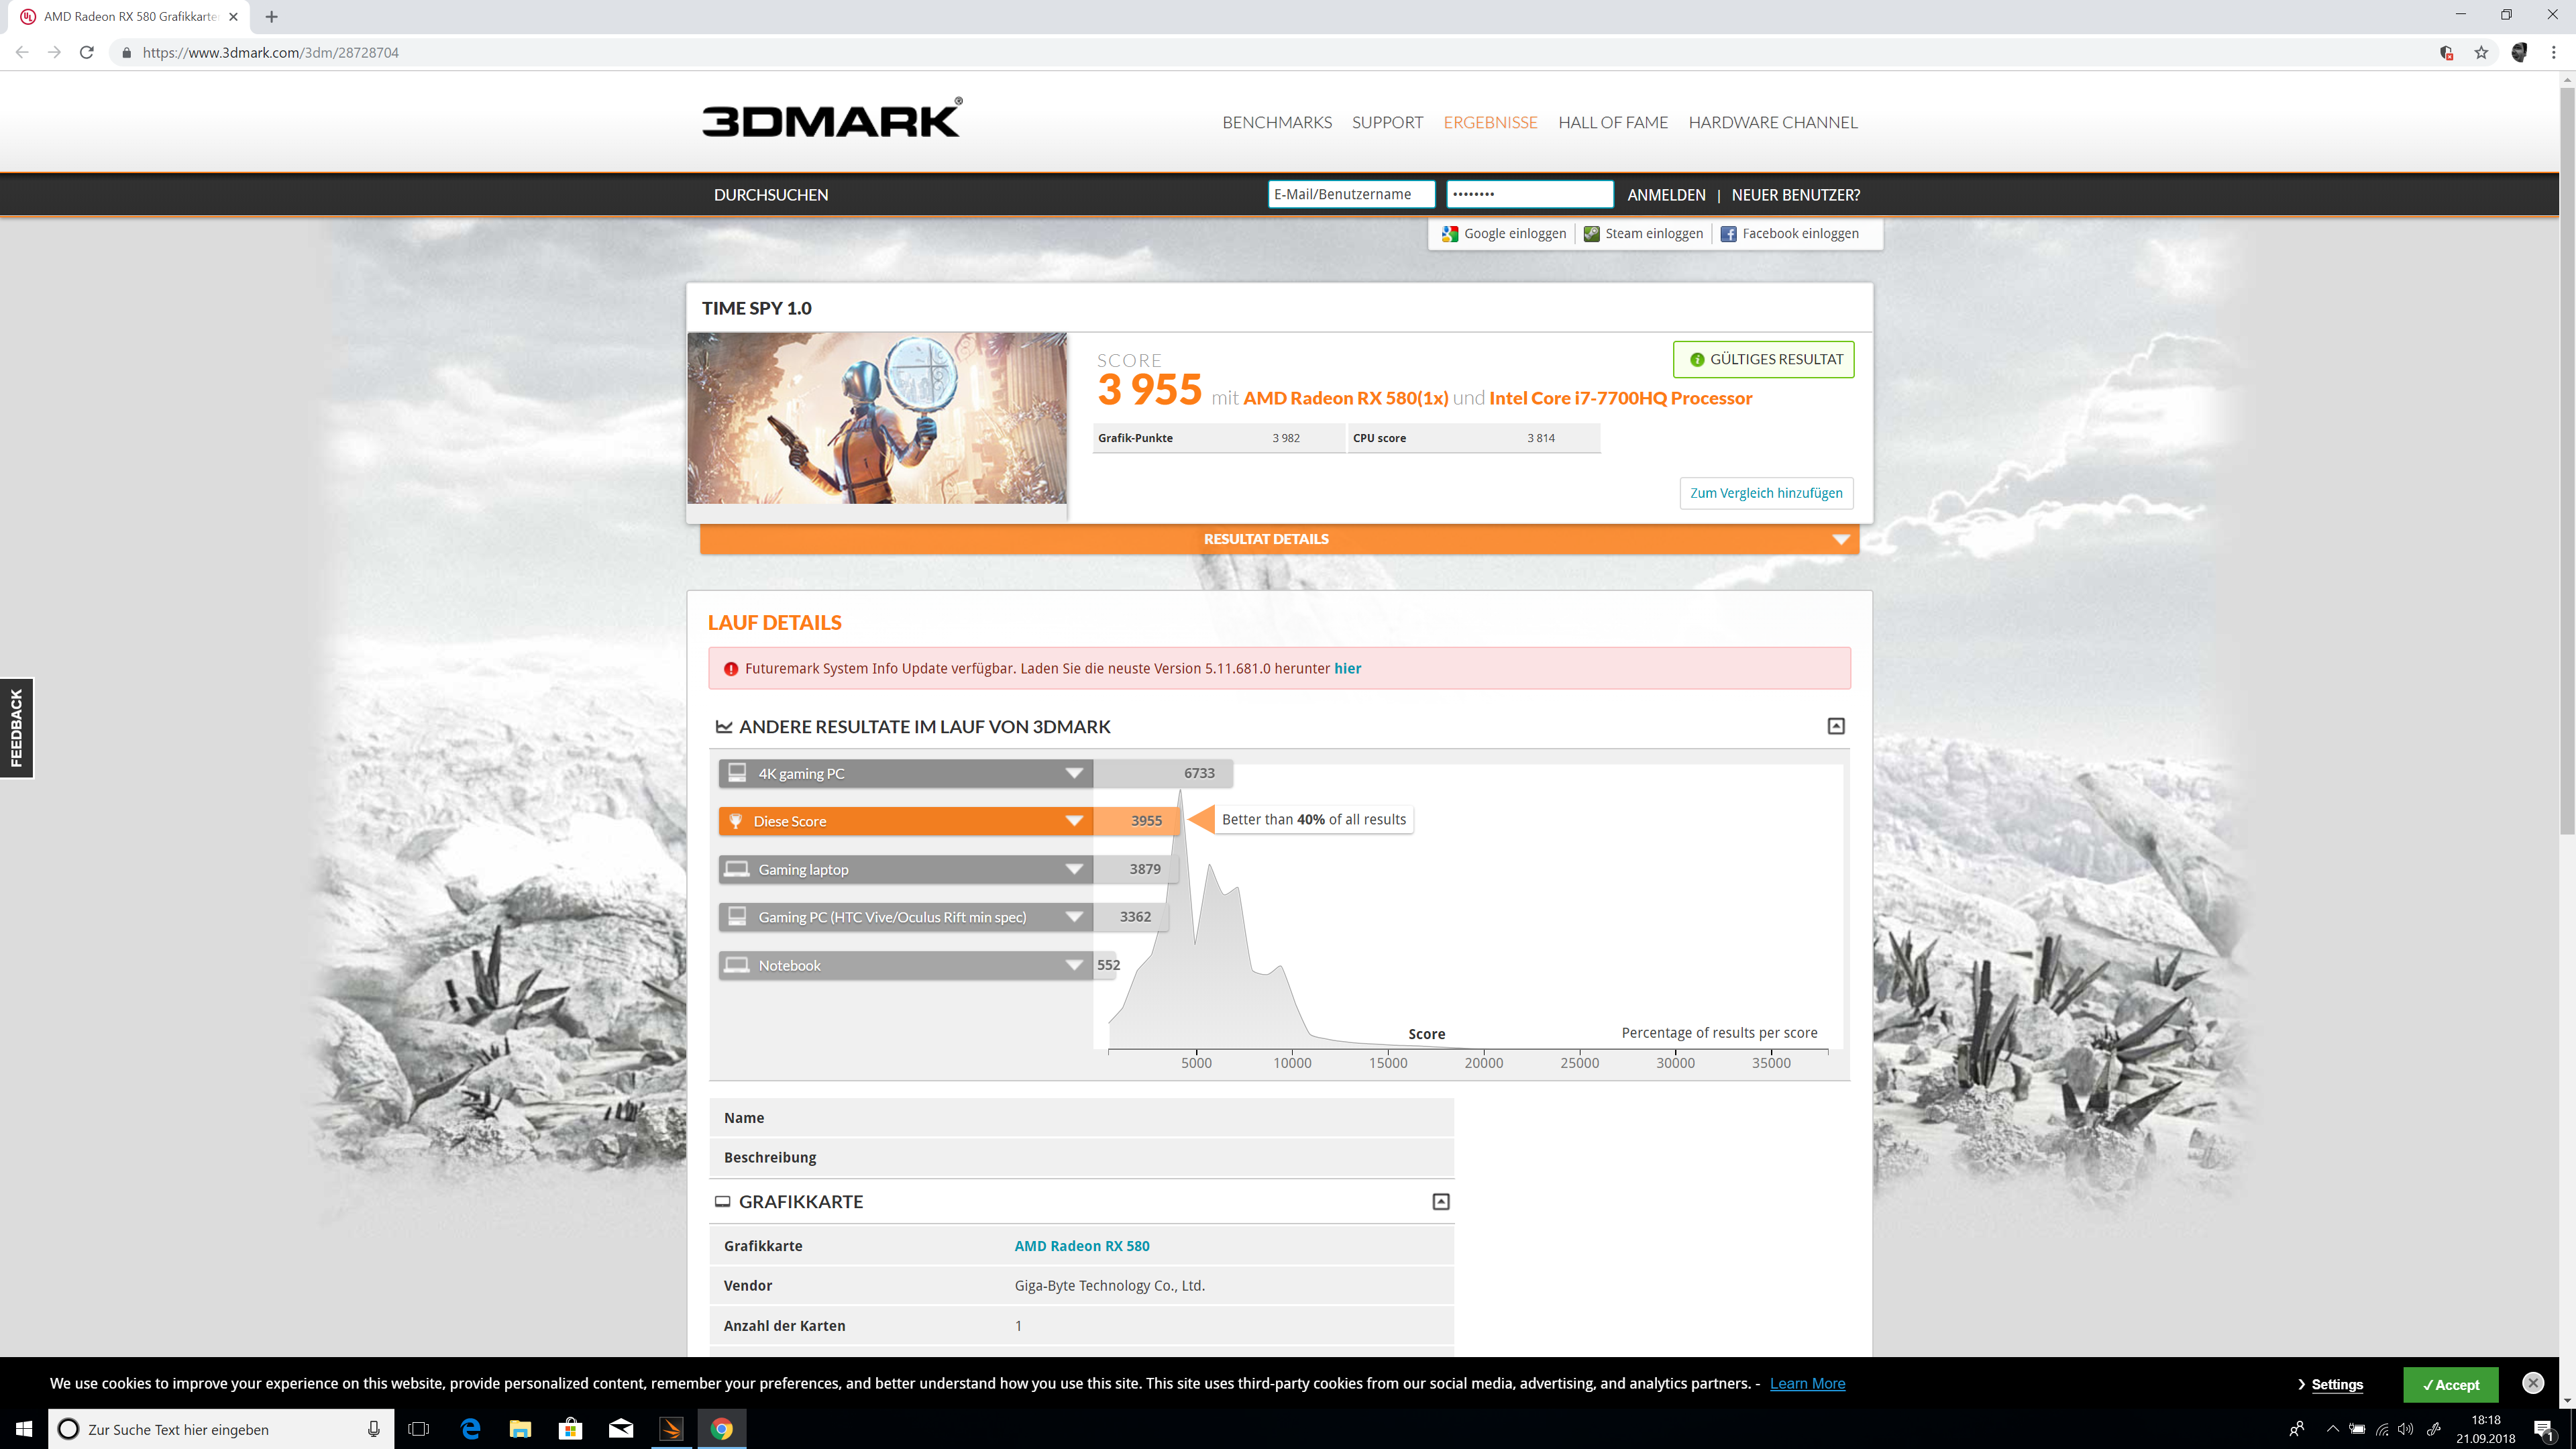Open the Chrome menu (three dots)
2576x1449 pixels.
pyautogui.click(x=2553, y=53)
